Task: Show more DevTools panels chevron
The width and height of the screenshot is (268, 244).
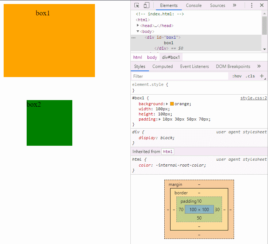Action: (x=234, y=5)
